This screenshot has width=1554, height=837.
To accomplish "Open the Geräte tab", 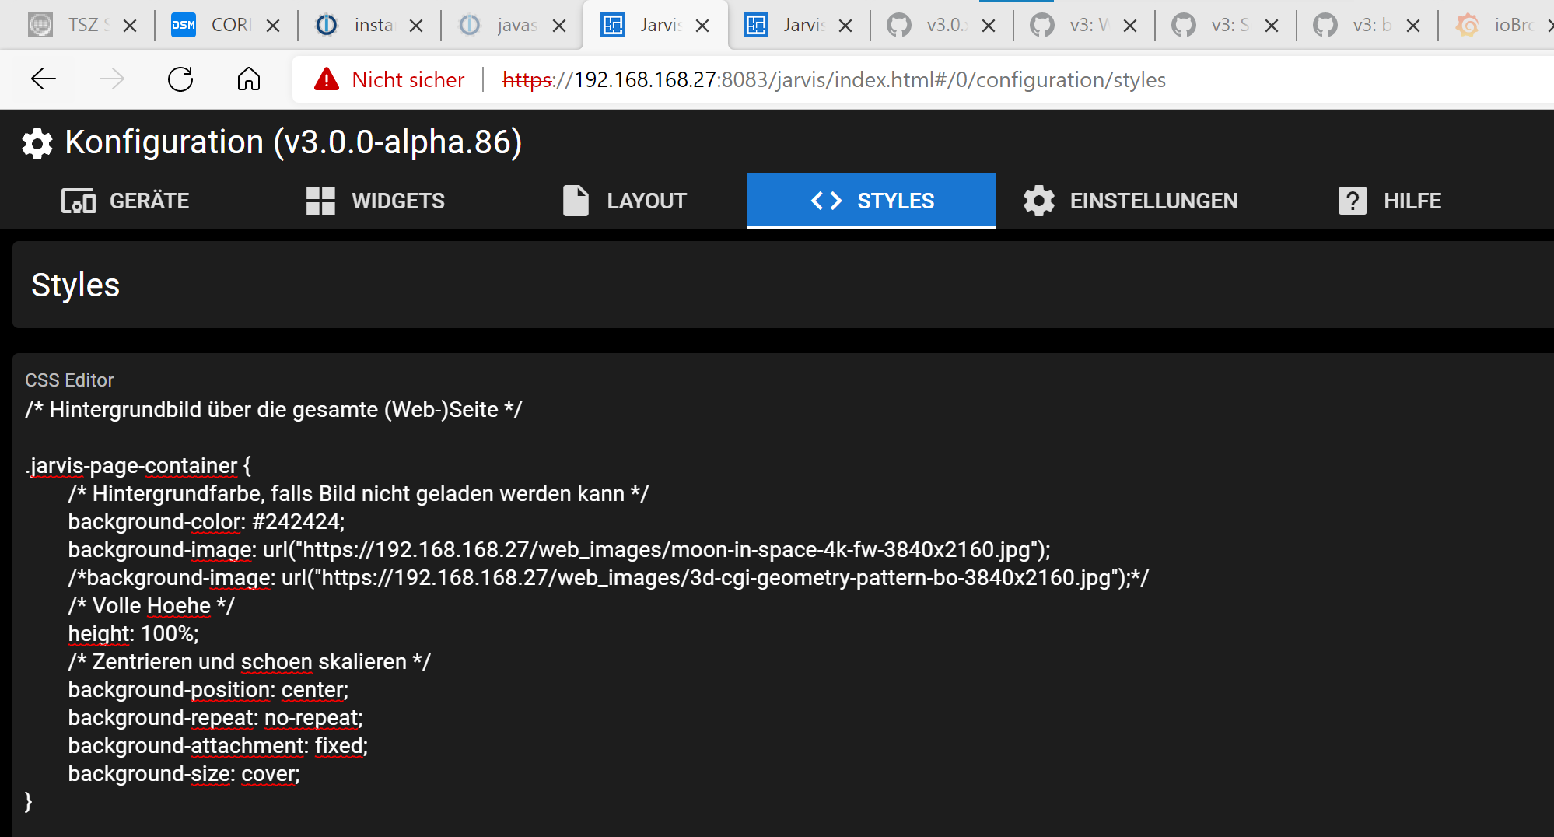I will (x=124, y=201).
